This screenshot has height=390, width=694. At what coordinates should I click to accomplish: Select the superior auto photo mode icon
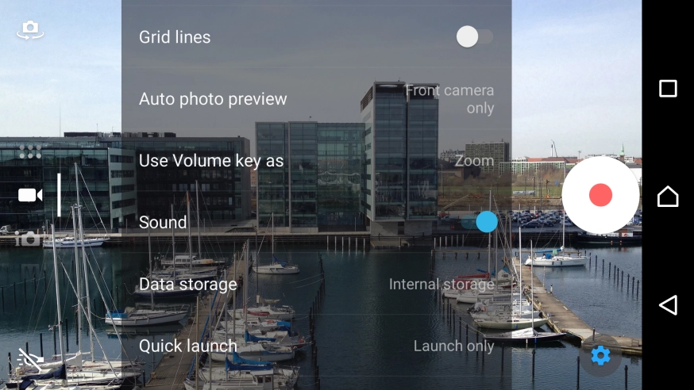point(28,239)
